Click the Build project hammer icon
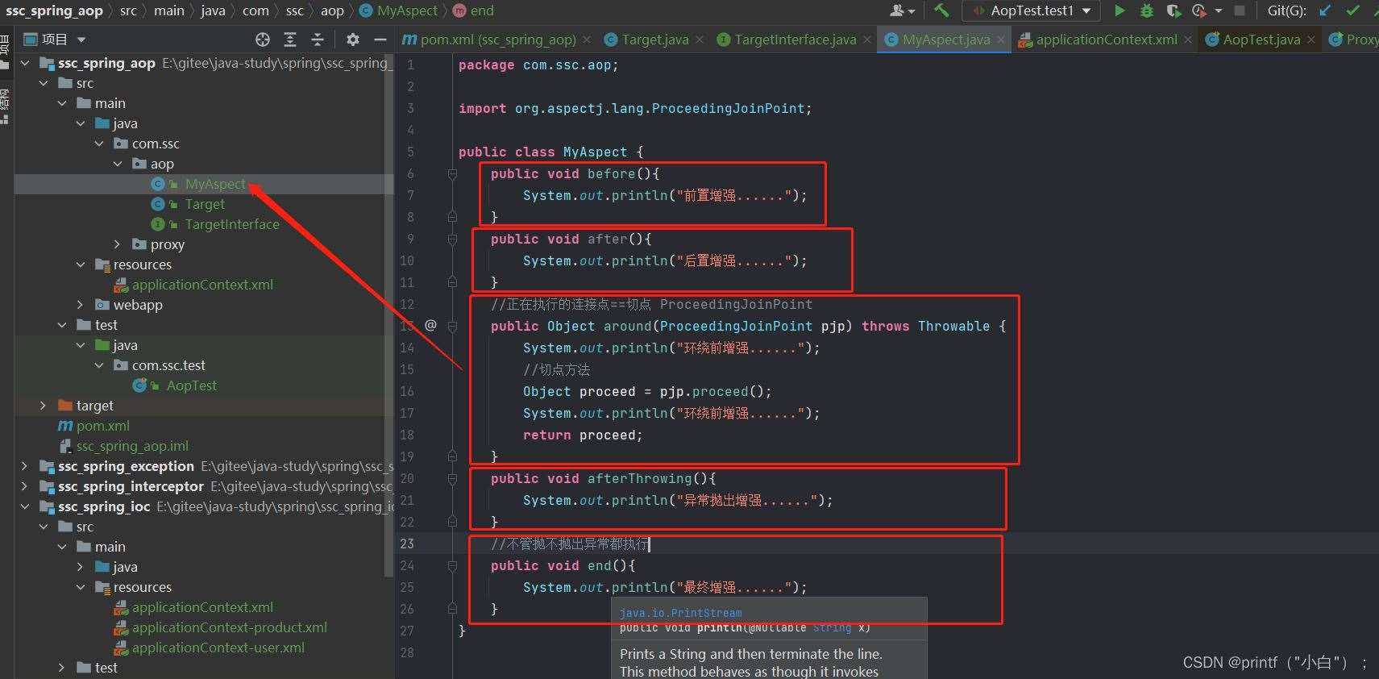1379x679 pixels. pyautogui.click(x=941, y=10)
